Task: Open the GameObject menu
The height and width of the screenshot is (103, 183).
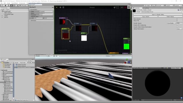Action: pyautogui.click(x=15, y=3)
